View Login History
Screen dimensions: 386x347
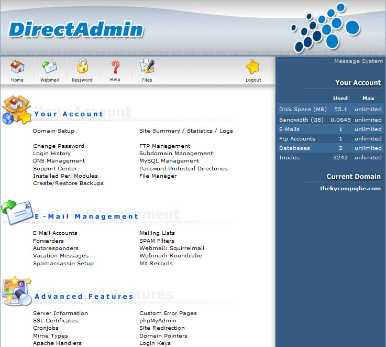[x=52, y=153]
